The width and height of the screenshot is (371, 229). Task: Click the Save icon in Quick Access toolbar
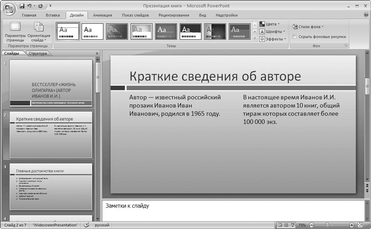pyautogui.click(x=22, y=6)
